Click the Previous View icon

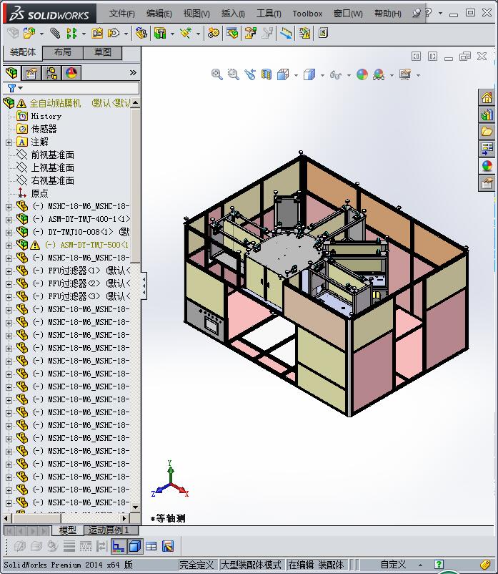click(250, 74)
